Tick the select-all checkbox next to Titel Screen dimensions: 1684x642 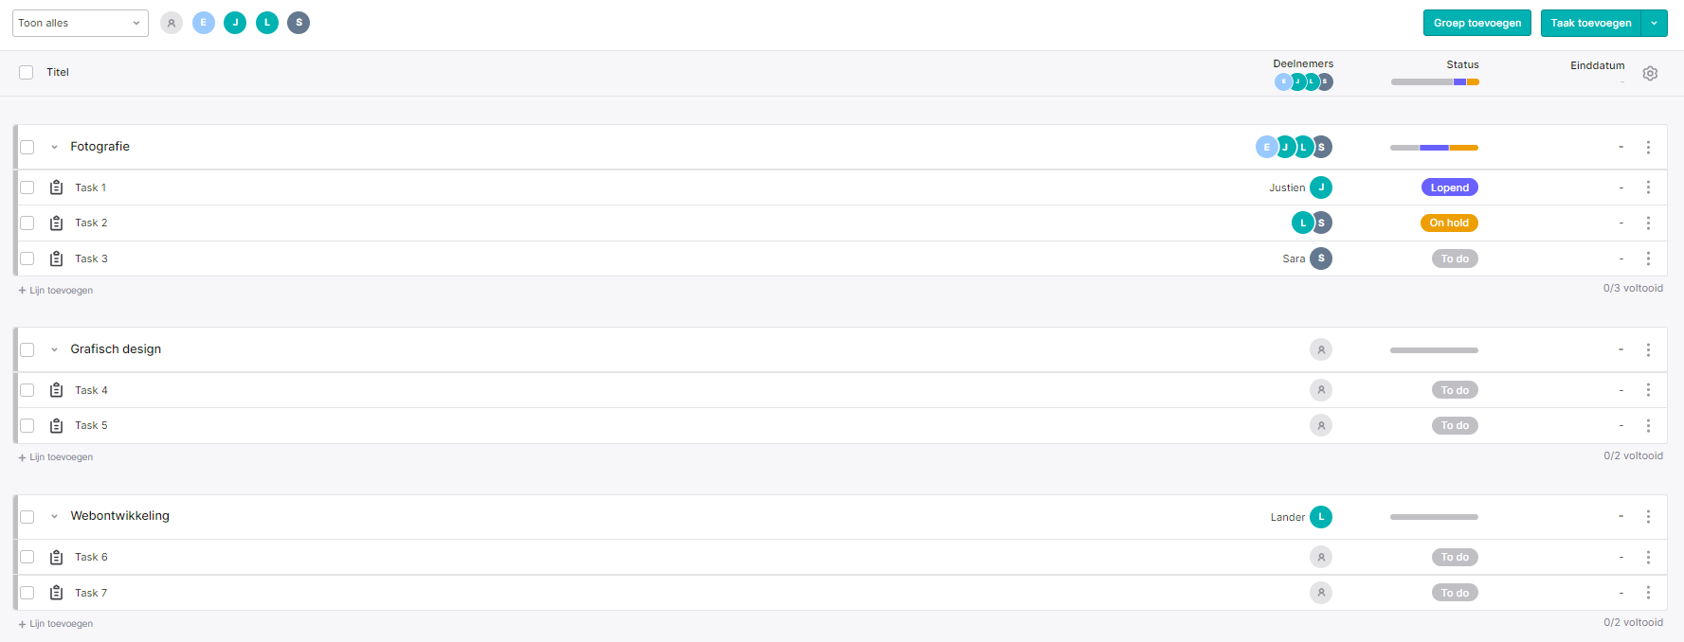point(27,72)
